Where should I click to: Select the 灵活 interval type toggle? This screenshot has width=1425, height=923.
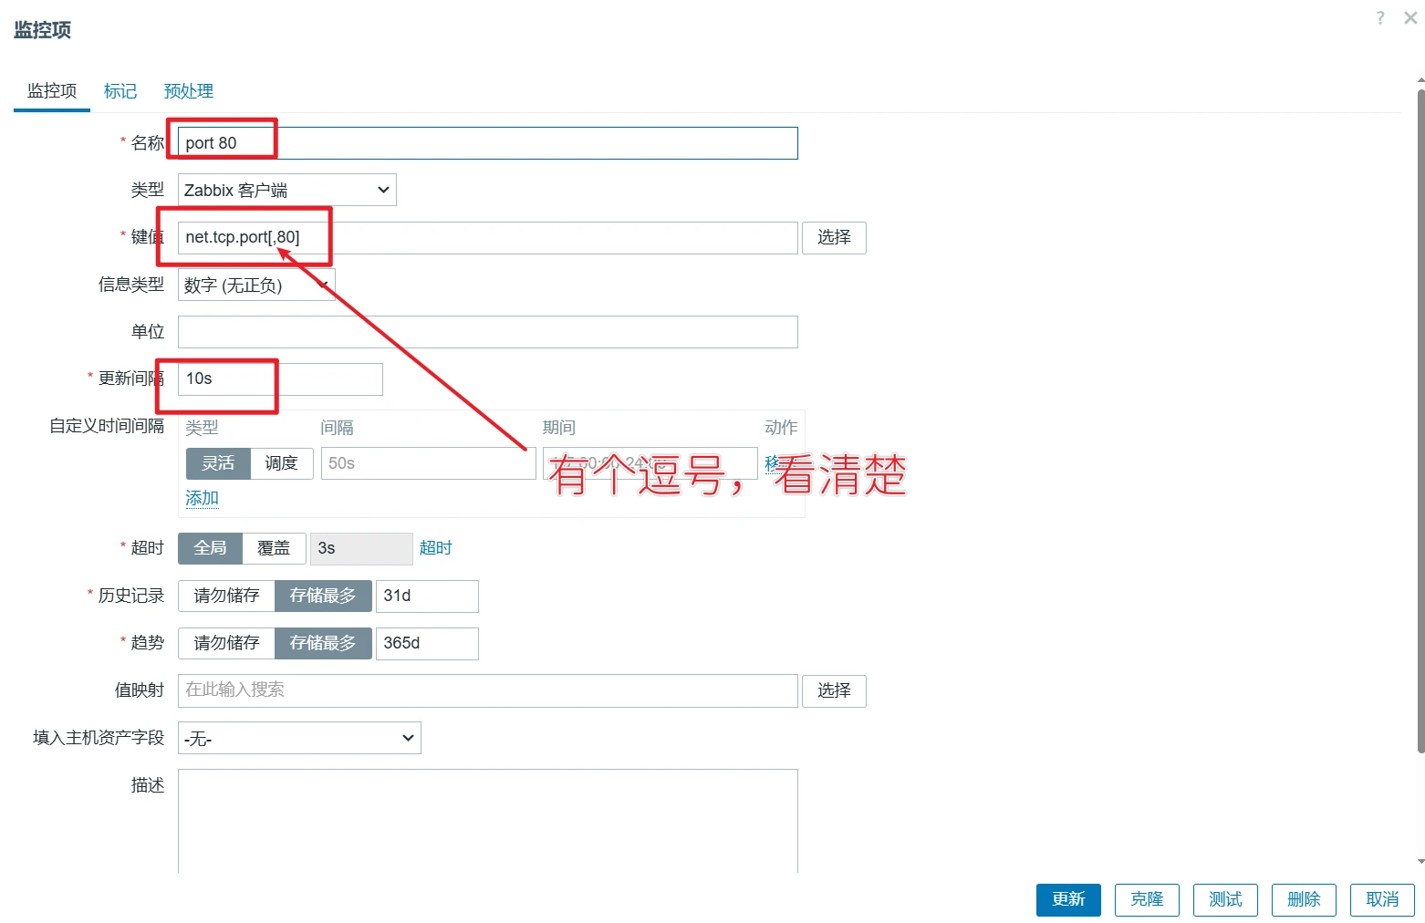[218, 463]
